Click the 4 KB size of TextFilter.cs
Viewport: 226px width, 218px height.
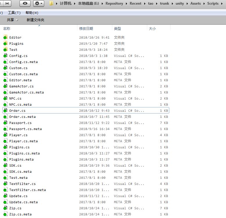coord(164,184)
